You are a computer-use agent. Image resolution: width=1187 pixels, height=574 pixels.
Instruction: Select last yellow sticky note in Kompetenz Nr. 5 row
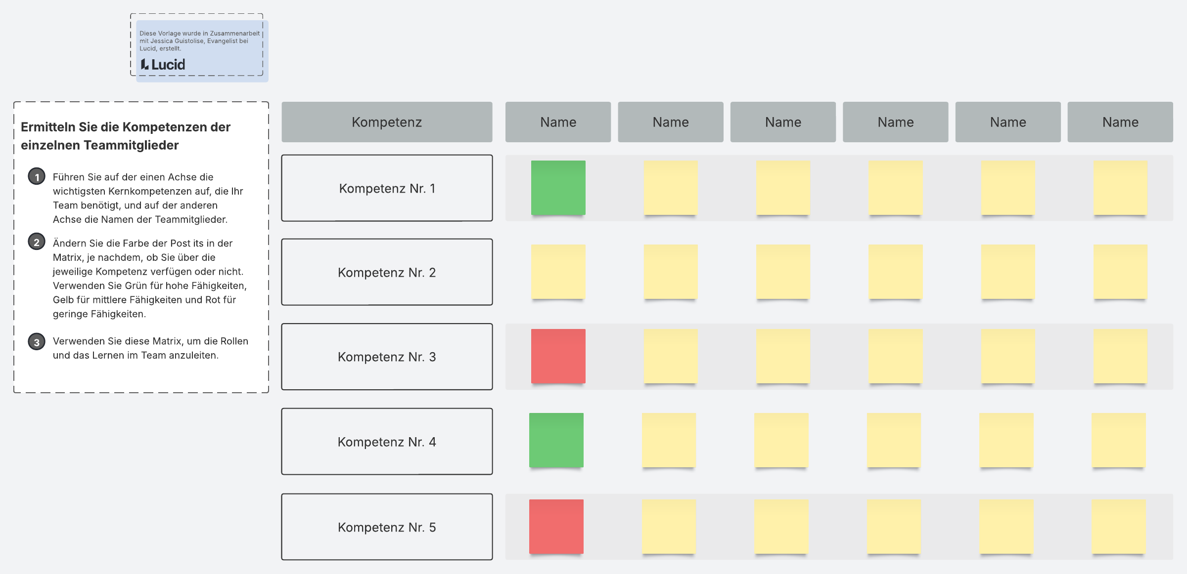tap(1119, 527)
